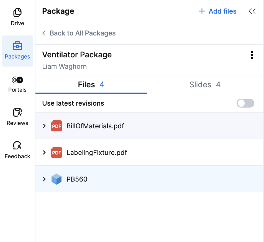Click the PB560 blue cube icon
The width and height of the screenshot is (264, 242).
point(57,179)
